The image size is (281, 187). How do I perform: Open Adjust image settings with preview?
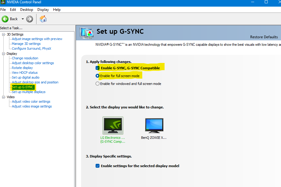tap(37, 39)
